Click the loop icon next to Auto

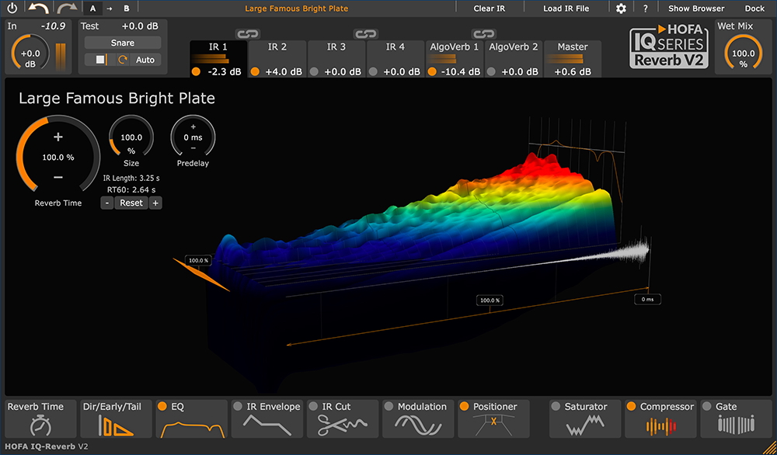pyautogui.click(x=122, y=60)
